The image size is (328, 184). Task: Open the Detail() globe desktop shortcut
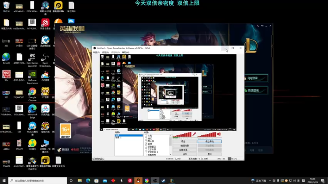[x=6, y=58]
